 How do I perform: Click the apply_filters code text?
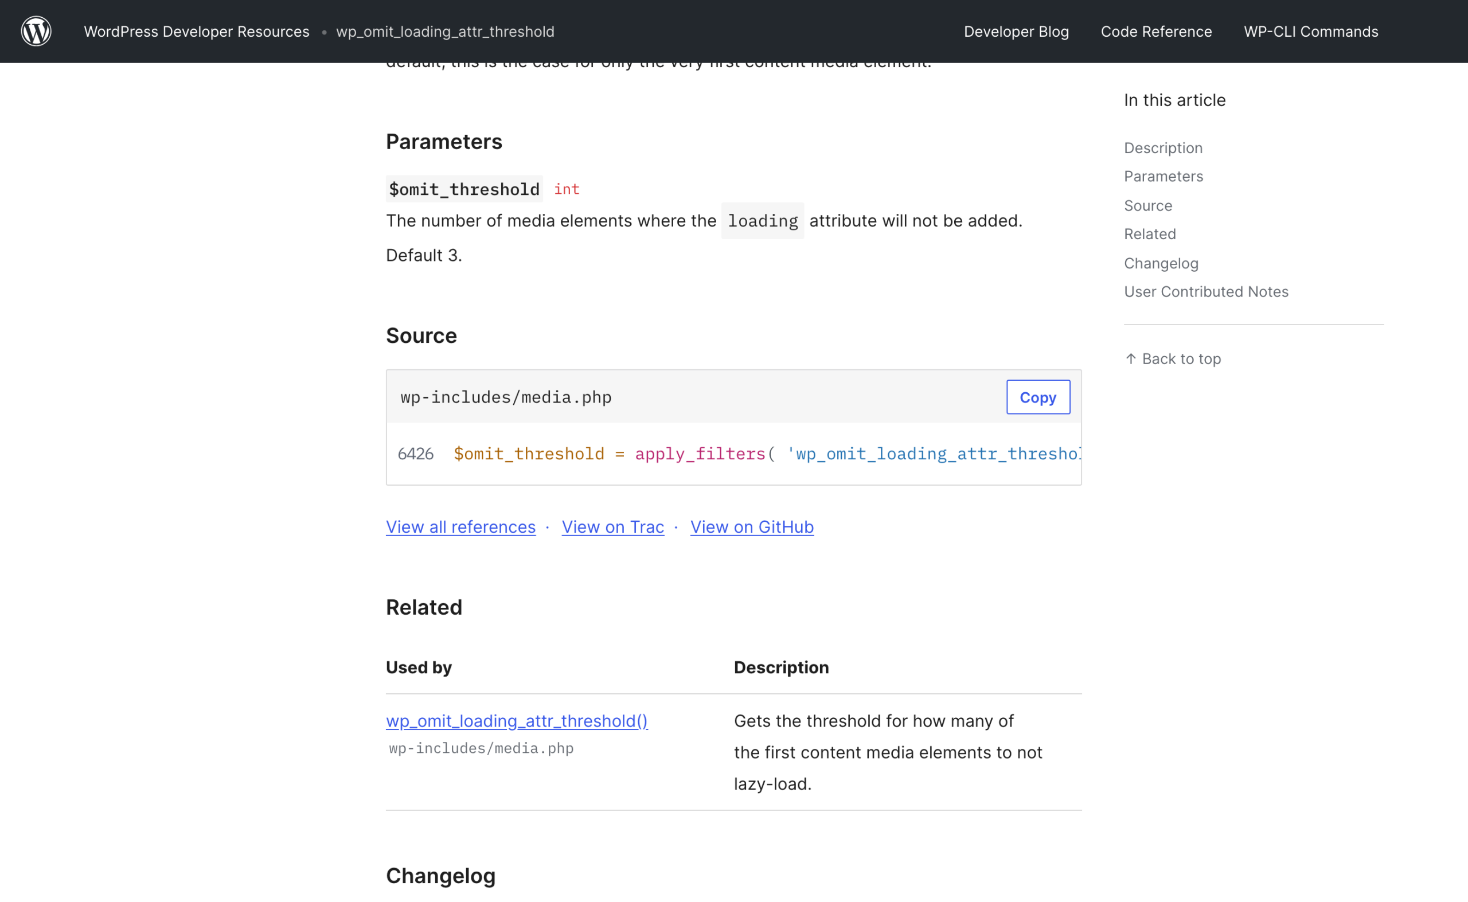tap(700, 454)
